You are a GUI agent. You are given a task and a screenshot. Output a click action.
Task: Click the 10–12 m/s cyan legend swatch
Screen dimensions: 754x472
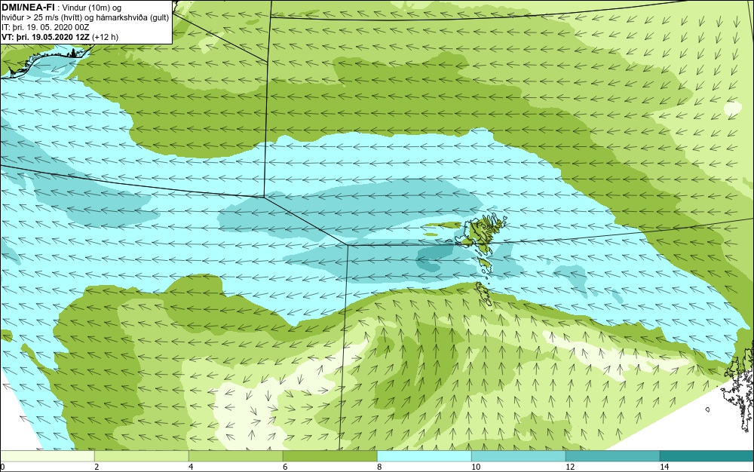click(519, 456)
